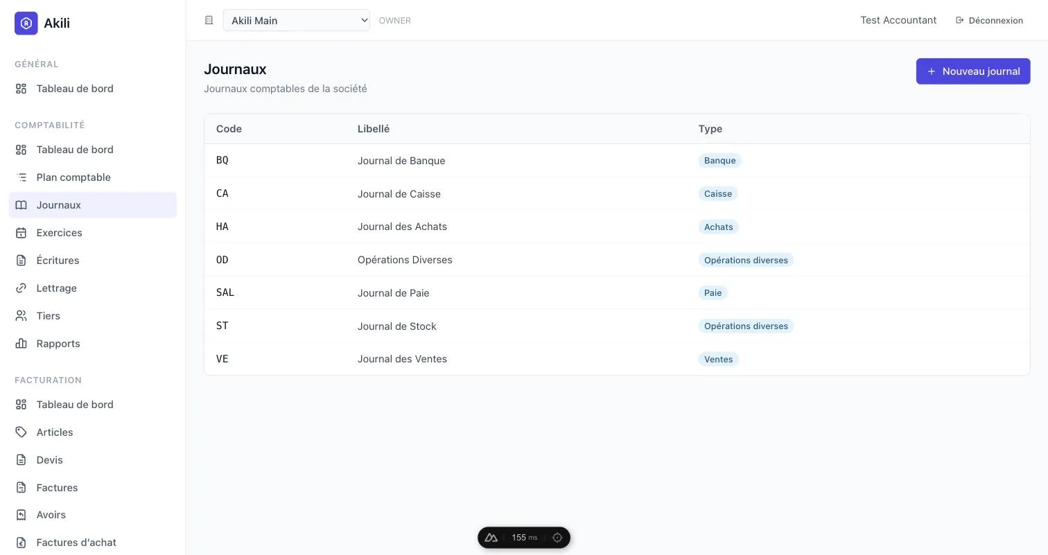Image resolution: width=1048 pixels, height=555 pixels.
Task: Expand the Akili Main company dropdown
Action: click(x=296, y=20)
